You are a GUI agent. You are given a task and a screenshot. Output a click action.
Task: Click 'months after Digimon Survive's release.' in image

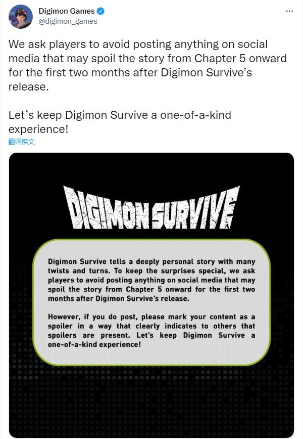coord(119,298)
